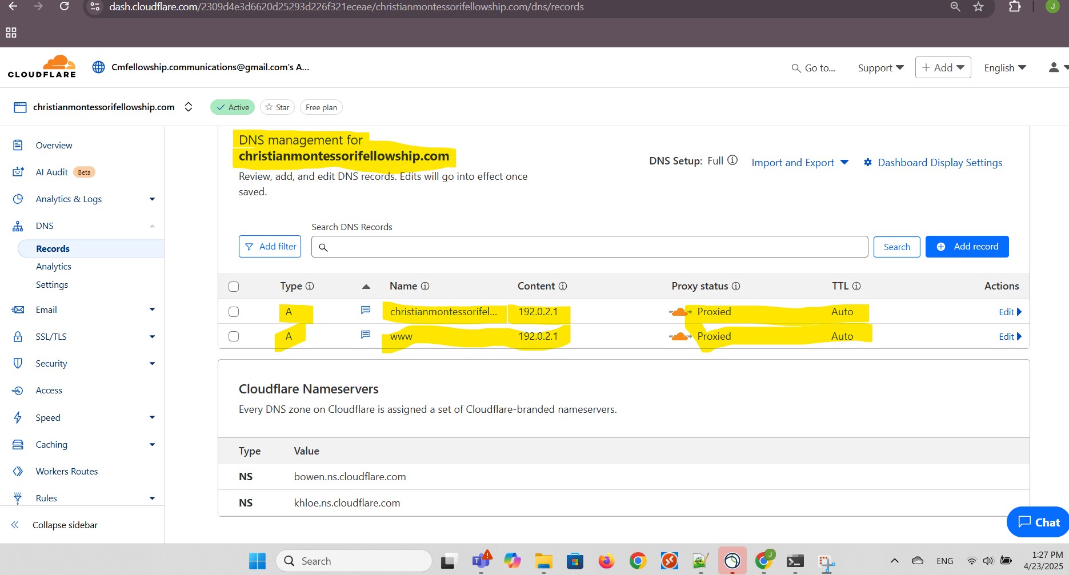Click the Type column info icon
Screen dimensions: 1069x575
pyautogui.click(x=310, y=286)
